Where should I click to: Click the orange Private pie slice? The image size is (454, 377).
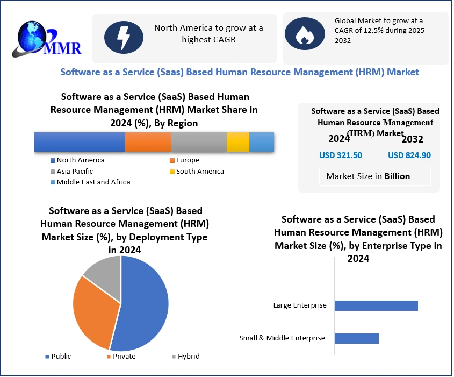94,312
